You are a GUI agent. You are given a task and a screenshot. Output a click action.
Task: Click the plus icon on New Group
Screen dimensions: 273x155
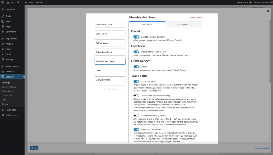pyautogui.click(x=104, y=89)
